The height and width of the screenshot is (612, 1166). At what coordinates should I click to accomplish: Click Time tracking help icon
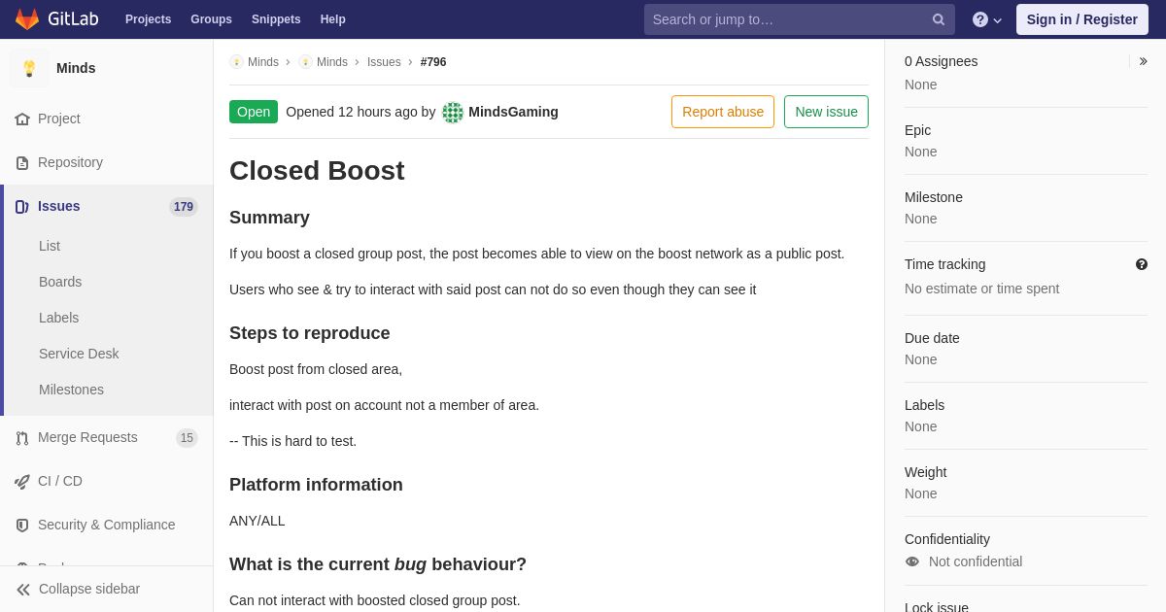click(1142, 264)
